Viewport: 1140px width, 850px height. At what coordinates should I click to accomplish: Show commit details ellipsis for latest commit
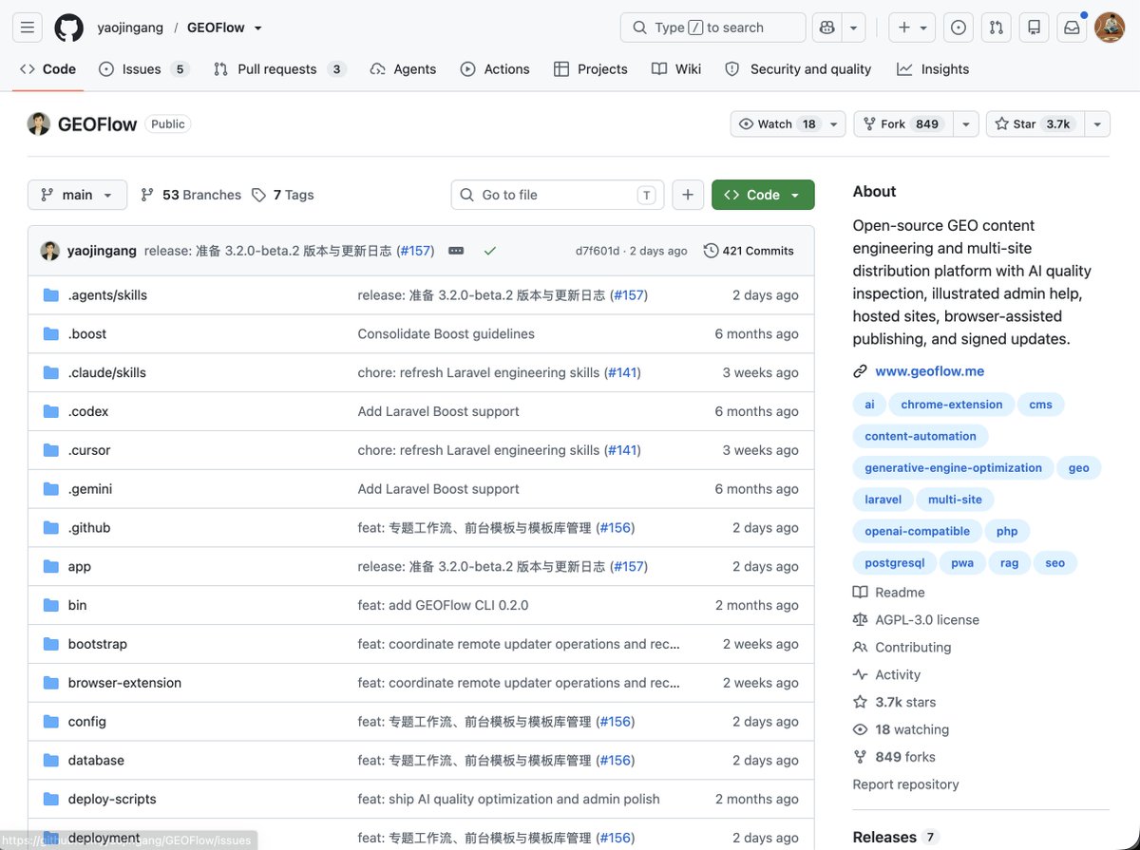tap(456, 251)
